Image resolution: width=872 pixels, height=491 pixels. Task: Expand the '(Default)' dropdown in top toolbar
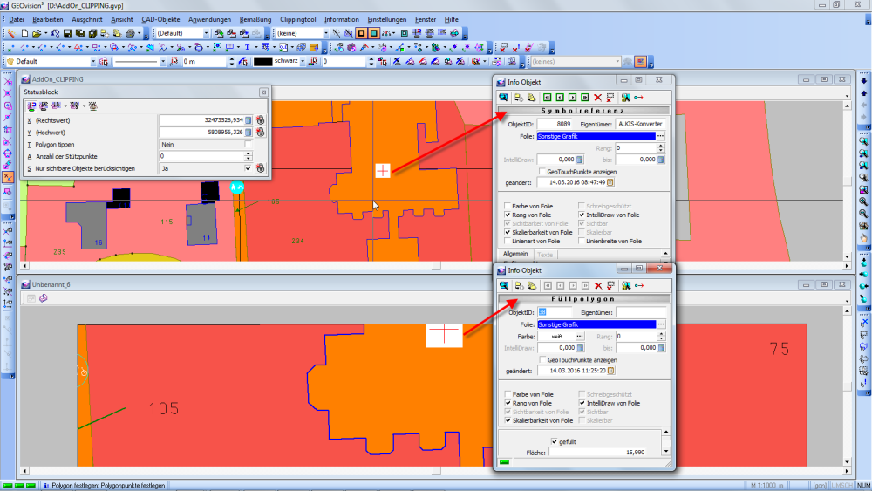click(207, 33)
